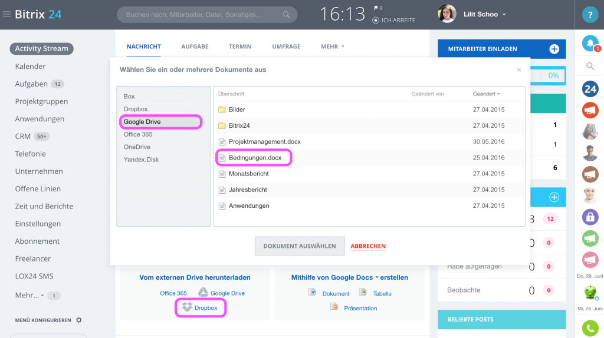Open Beliebte Posts panel header
604x338 pixels.
pyautogui.click(x=501, y=320)
